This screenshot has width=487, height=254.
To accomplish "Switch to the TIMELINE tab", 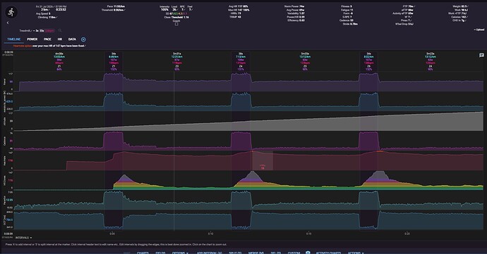I will pyautogui.click(x=13, y=39).
